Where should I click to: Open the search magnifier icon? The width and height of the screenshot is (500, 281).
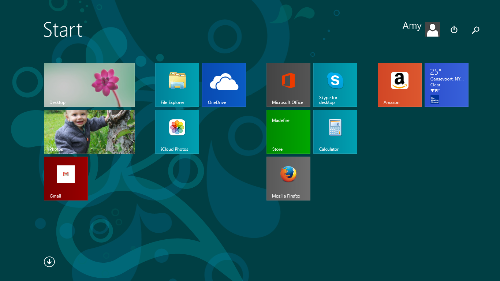475,30
